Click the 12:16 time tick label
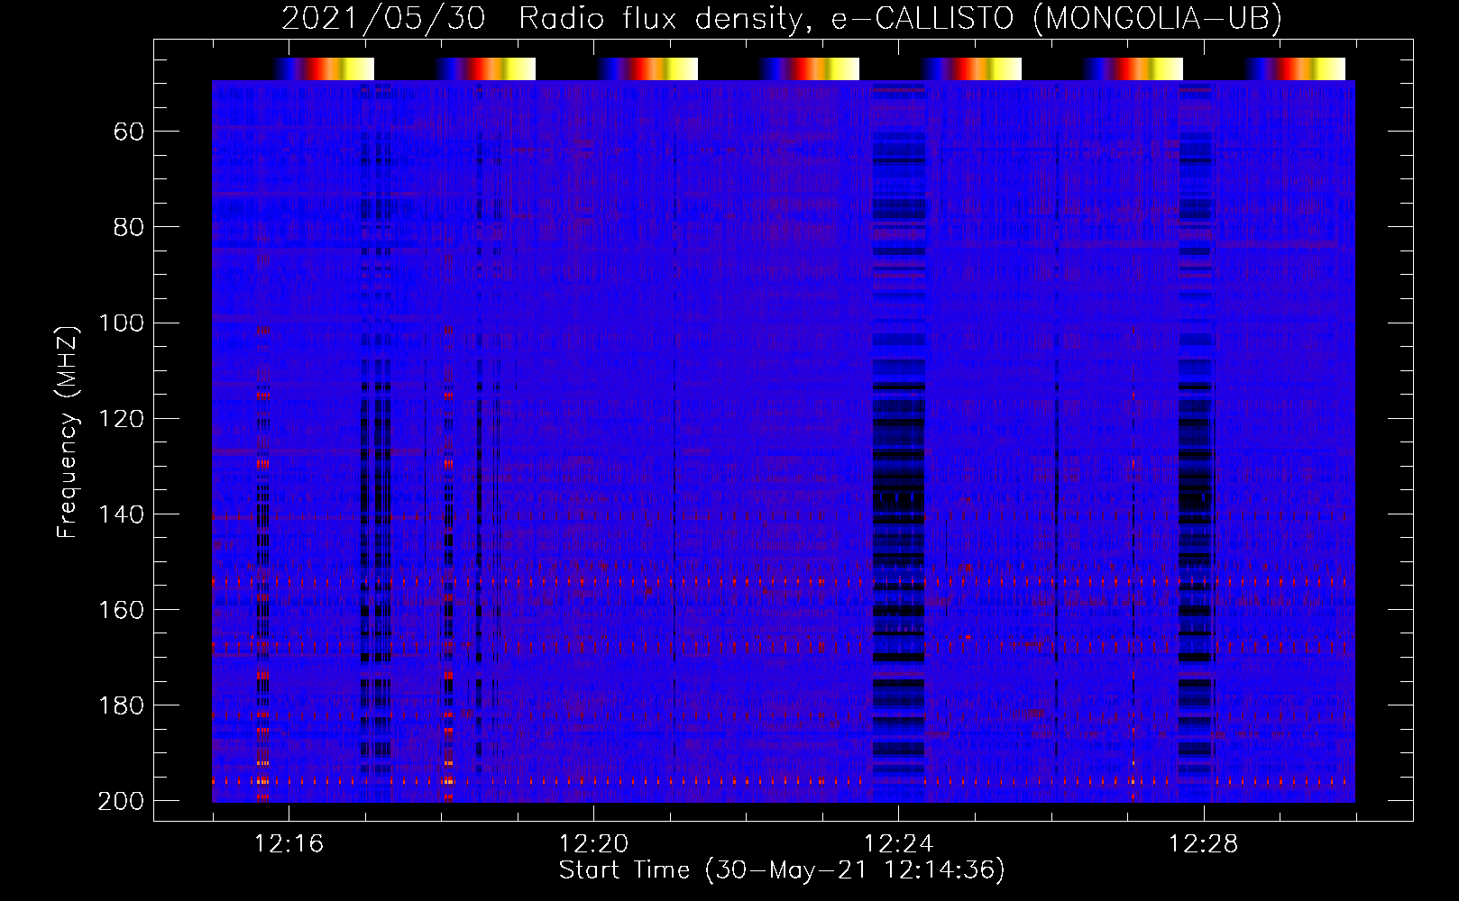The image size is (1459, 901). [x=289, y=843]
